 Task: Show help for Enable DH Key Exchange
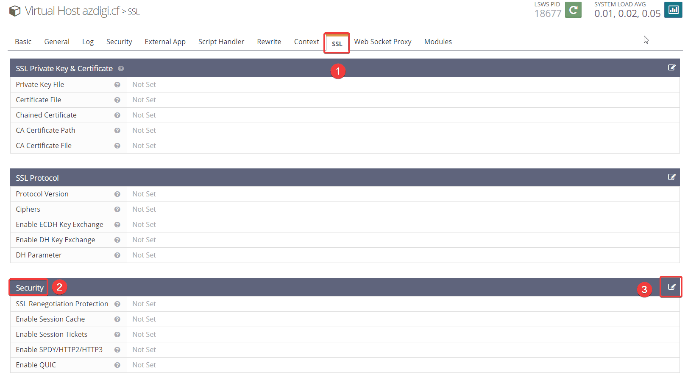click(x=117, y=240)
